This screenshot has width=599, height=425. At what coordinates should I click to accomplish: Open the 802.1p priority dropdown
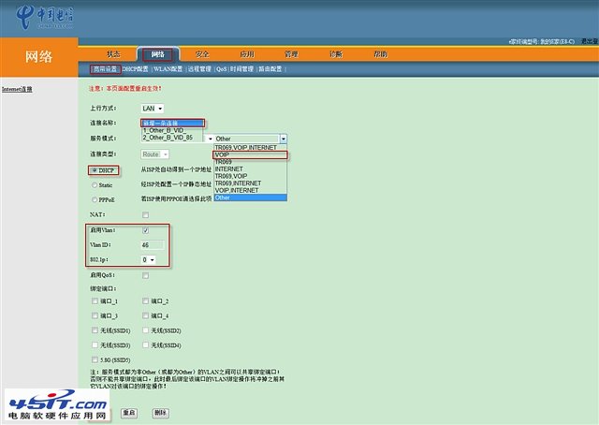pos(148,260)
